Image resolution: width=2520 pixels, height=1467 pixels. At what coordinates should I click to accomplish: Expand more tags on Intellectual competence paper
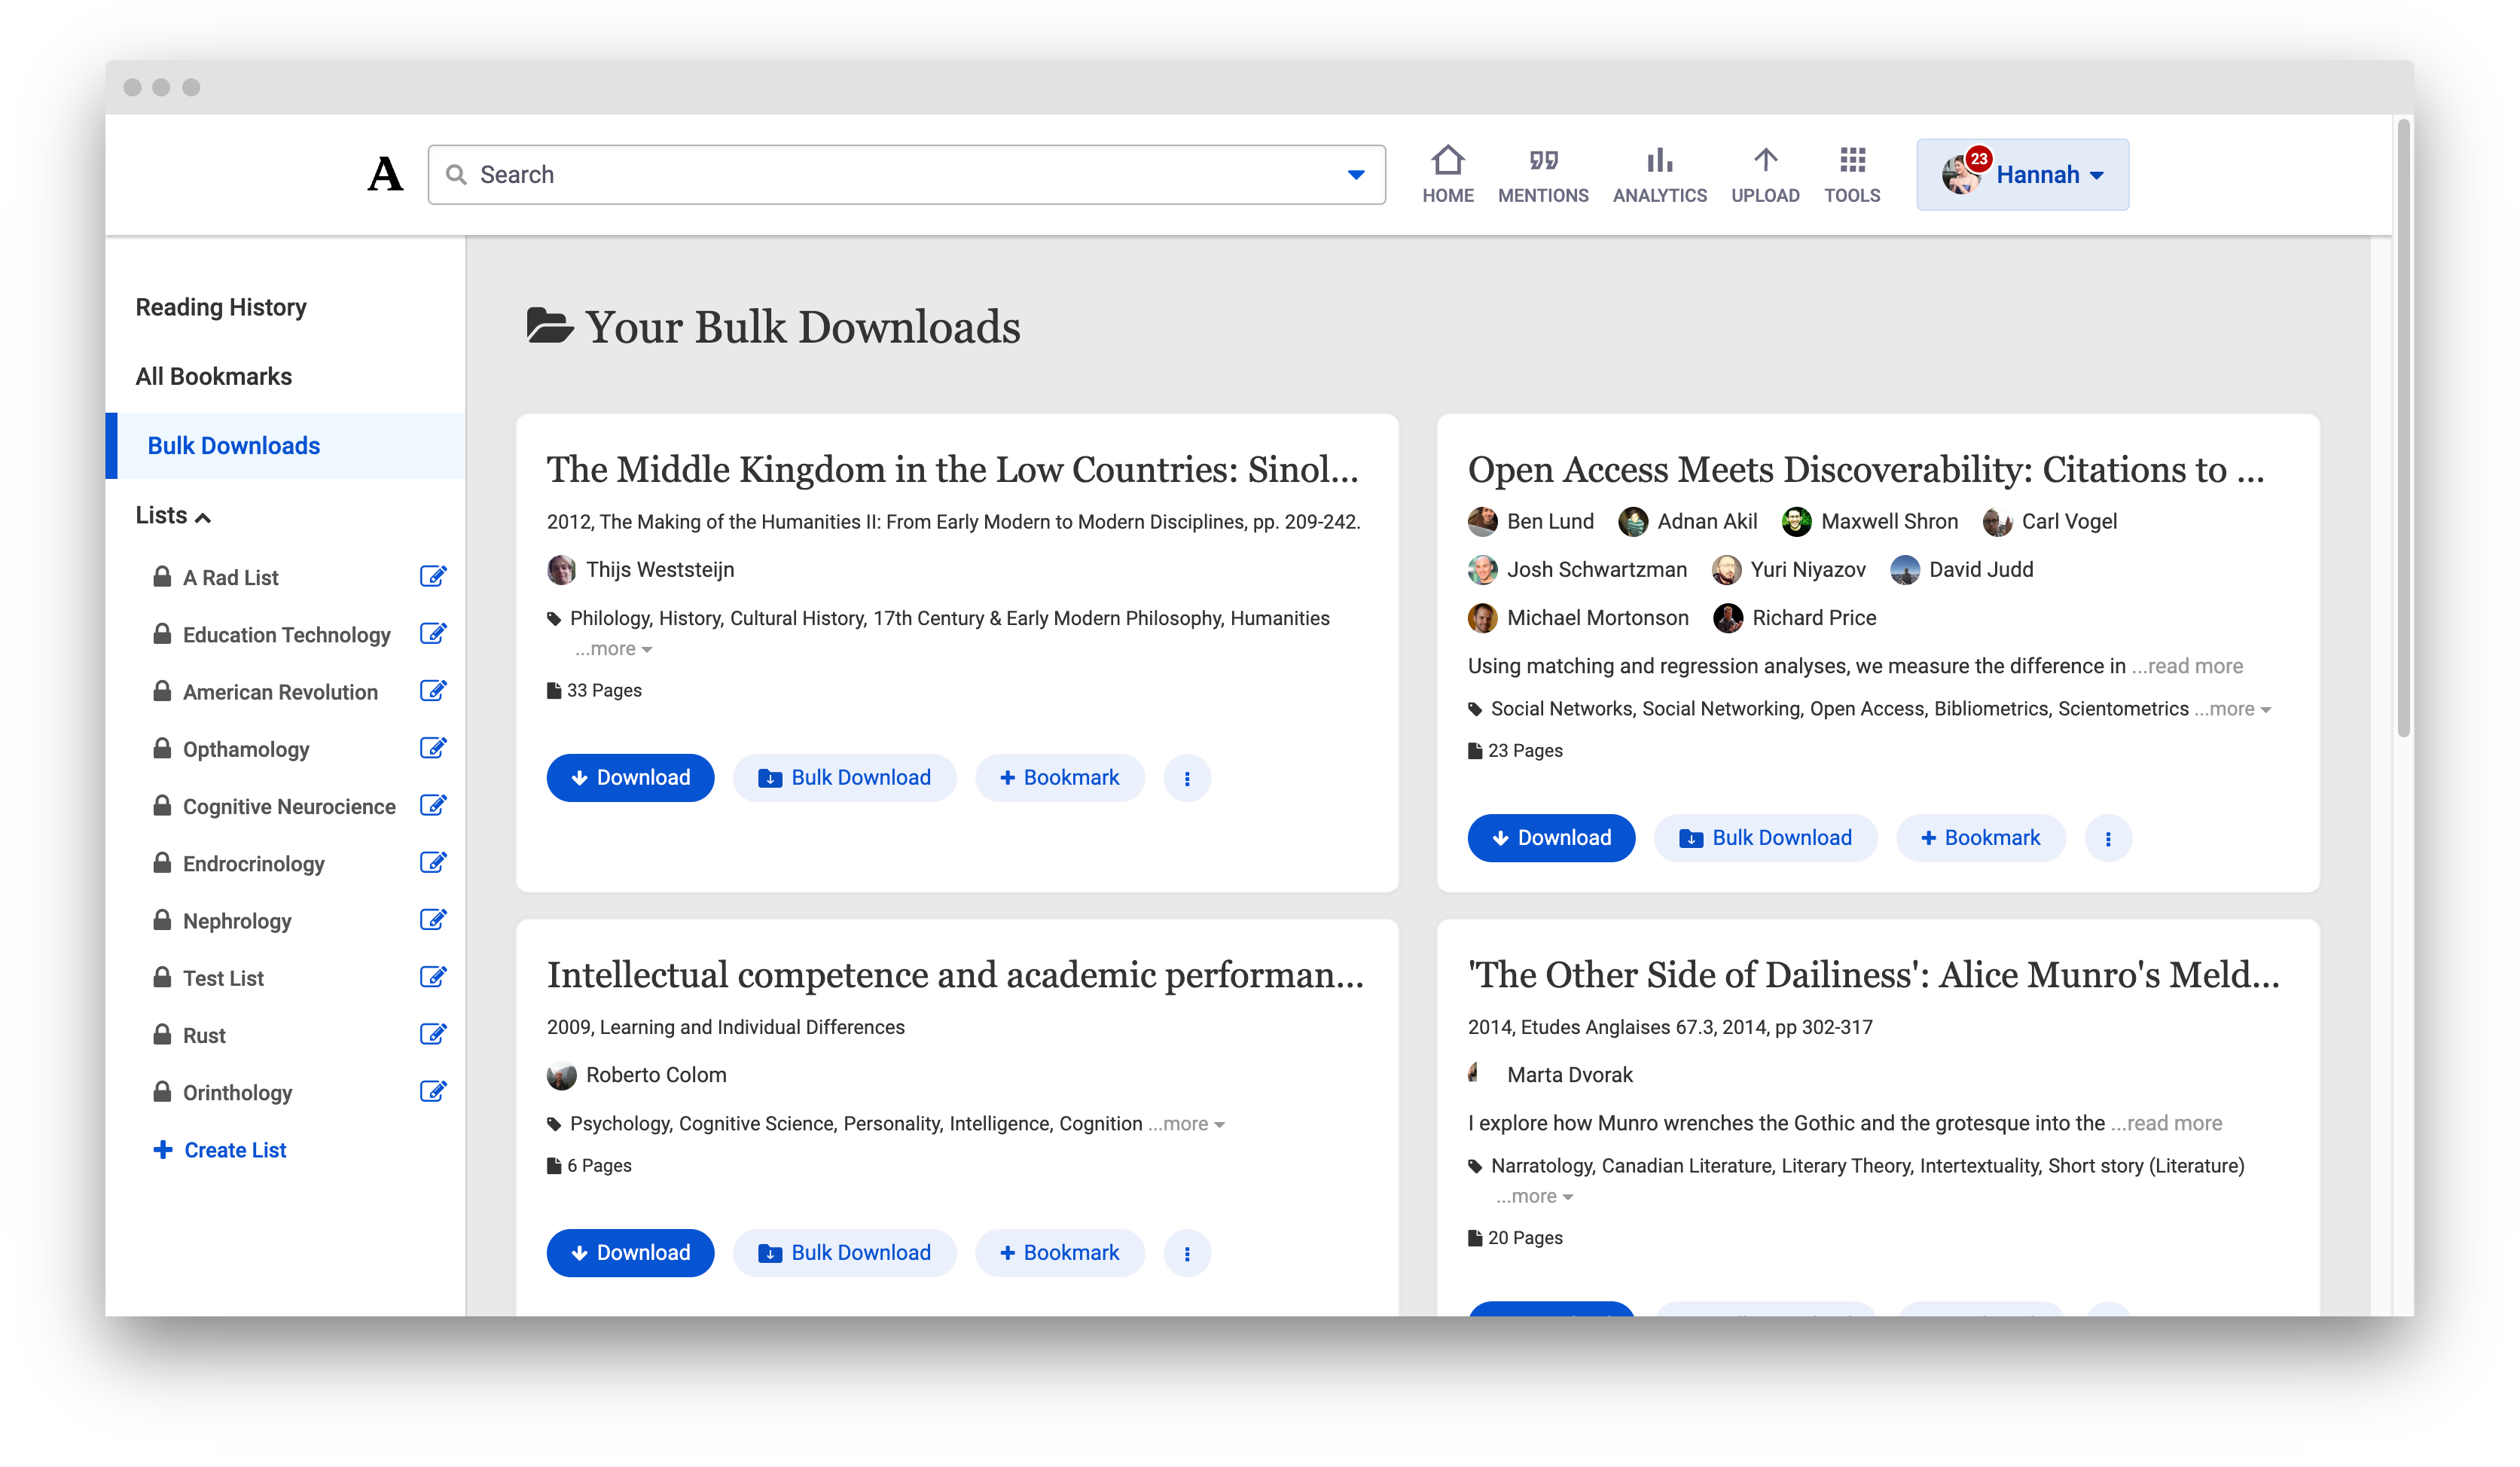1186,1124
